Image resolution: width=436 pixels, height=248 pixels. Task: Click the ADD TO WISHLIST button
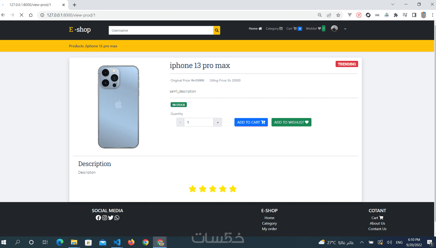(291, 122)
